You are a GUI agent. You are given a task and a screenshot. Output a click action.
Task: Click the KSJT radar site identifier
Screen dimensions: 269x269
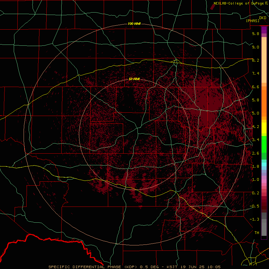[x=172, y=267]
